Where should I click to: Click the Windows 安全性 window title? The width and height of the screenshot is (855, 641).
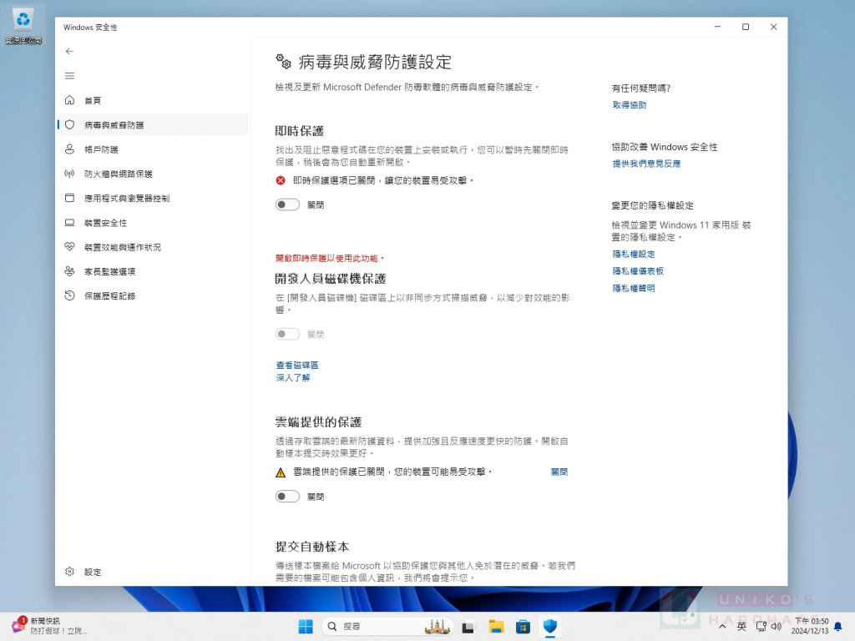click(x=90, y=28)
